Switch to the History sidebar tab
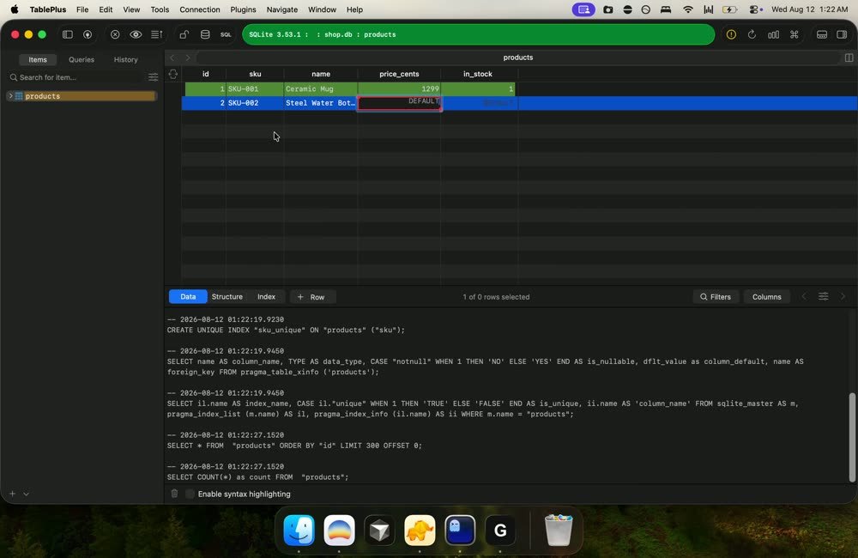Screen dimensions: 858x558 (x=126, y=60)
